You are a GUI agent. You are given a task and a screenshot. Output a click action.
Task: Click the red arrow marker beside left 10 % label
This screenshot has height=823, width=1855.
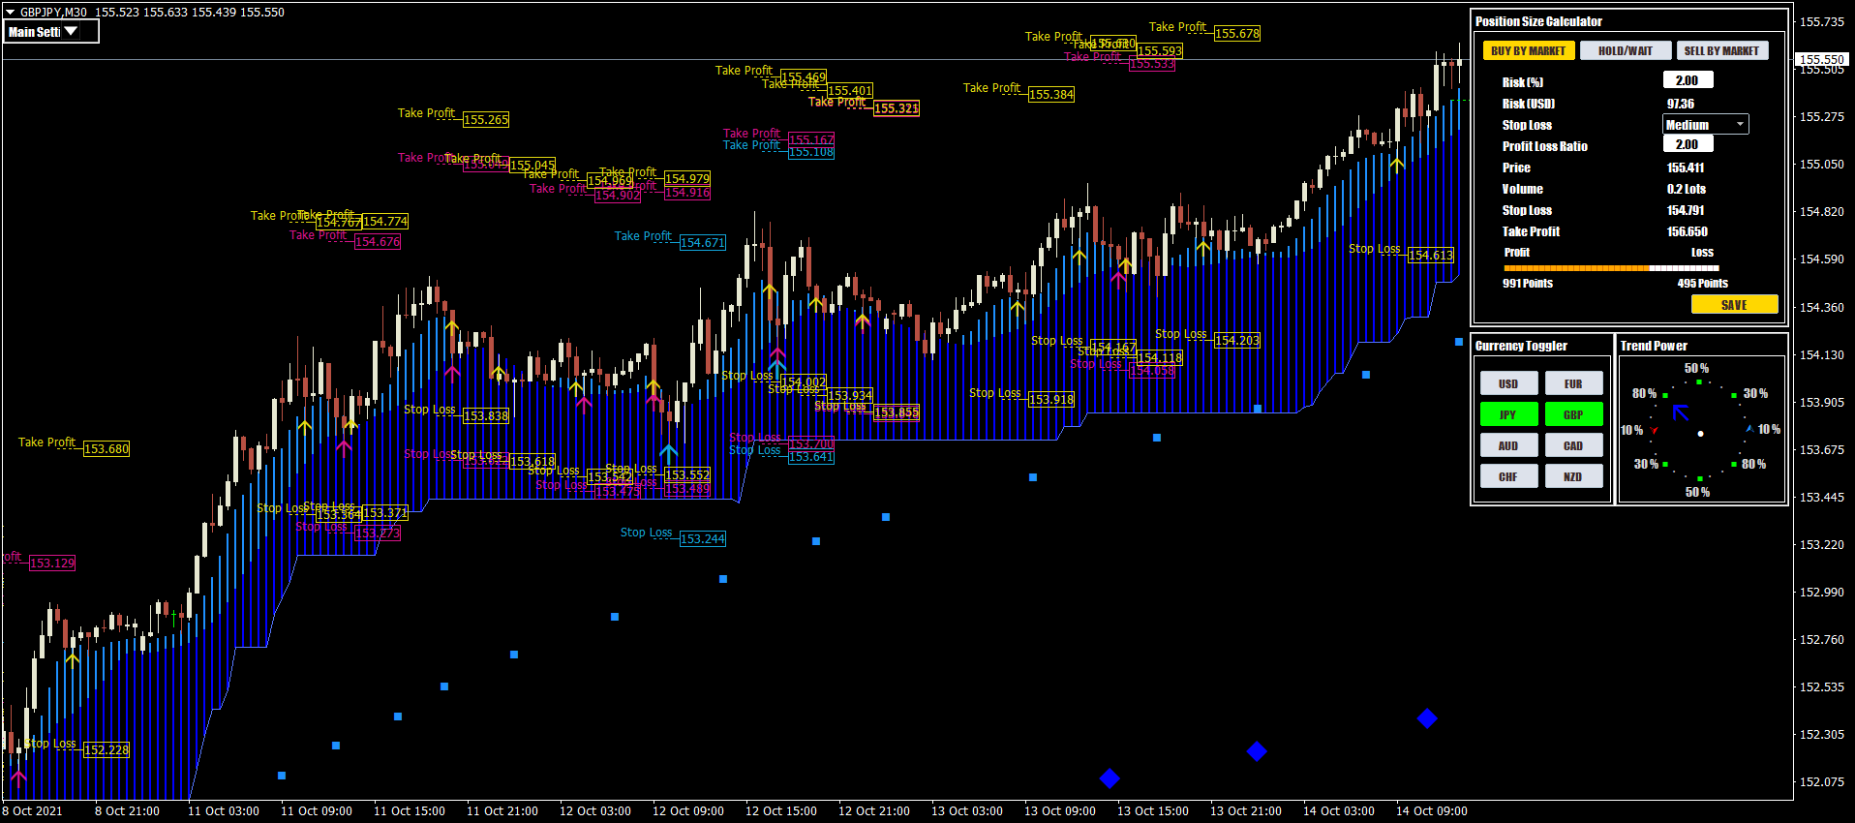[x=1654, y=430]
